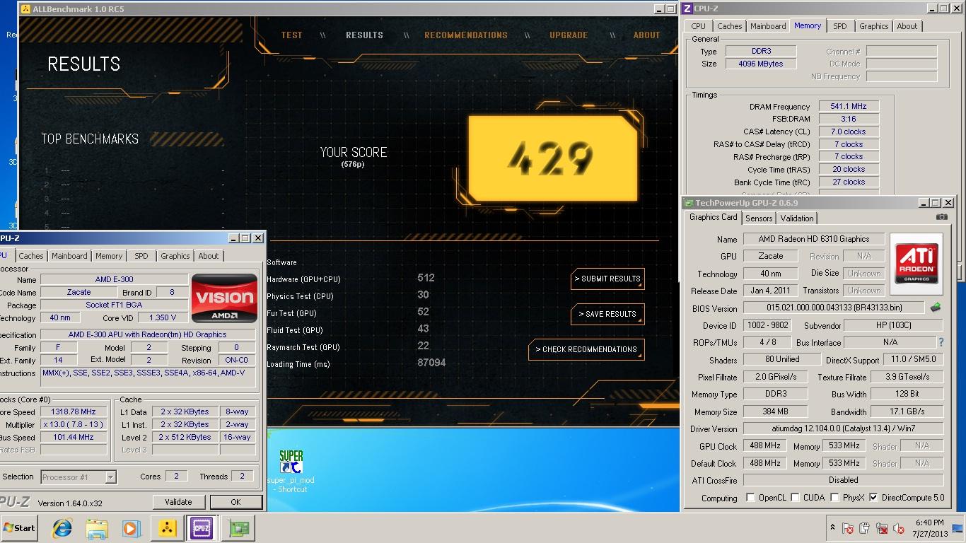Click the Loading Time value '87094'
This screenshot has width=966, height=543.
pos(431,363)
